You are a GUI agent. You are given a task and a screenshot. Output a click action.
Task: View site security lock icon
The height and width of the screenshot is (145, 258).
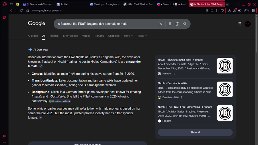(x=28, y=11)
